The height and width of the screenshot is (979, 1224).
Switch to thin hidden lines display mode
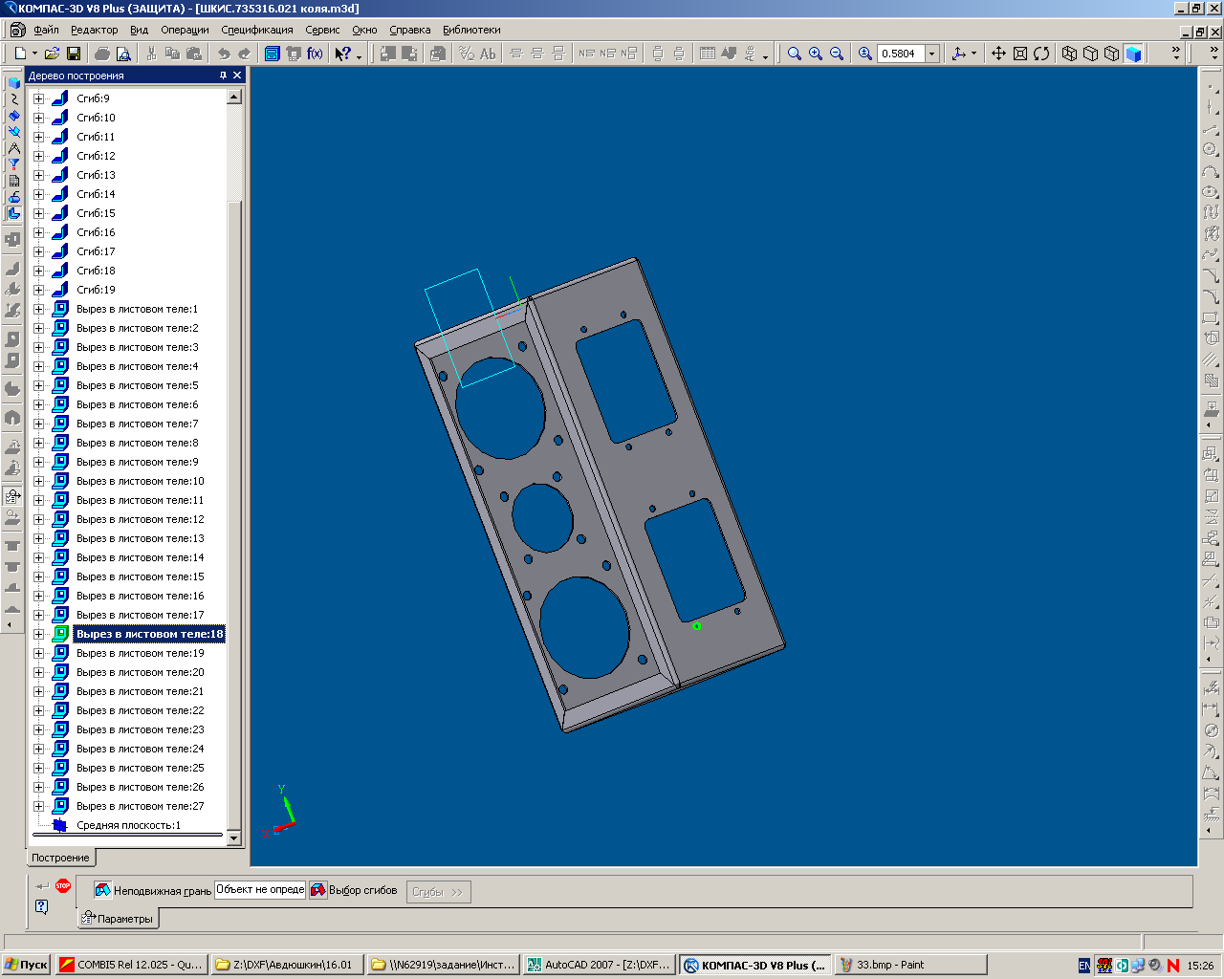pyautogui.click(x=1112, y=54)
